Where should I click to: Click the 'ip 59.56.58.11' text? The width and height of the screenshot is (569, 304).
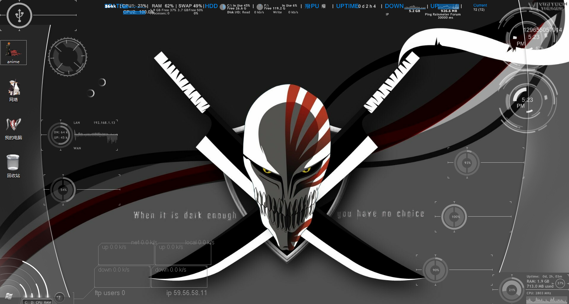(187, 293)
